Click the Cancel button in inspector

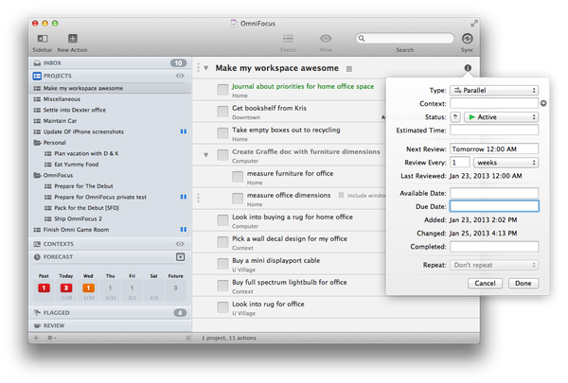[x=485, y=283]
